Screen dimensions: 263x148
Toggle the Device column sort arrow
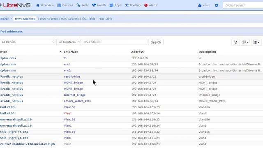pos(60,52)
